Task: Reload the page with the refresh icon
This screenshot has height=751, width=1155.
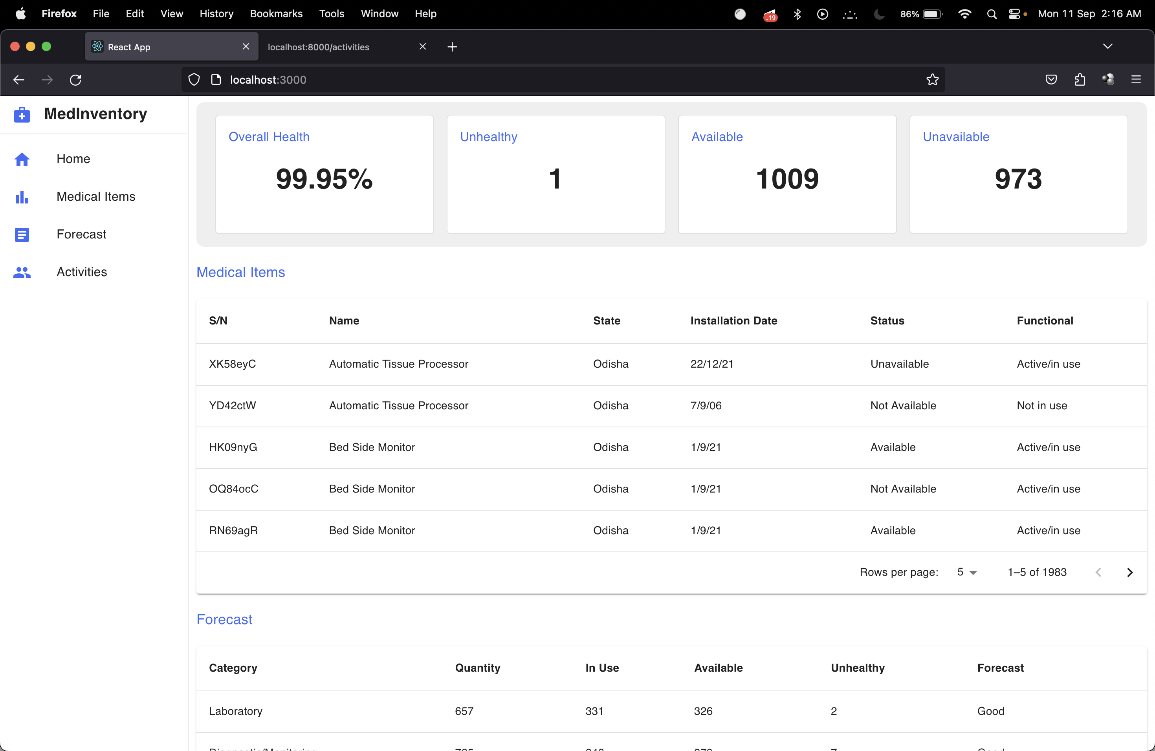Action: point(76,80)
